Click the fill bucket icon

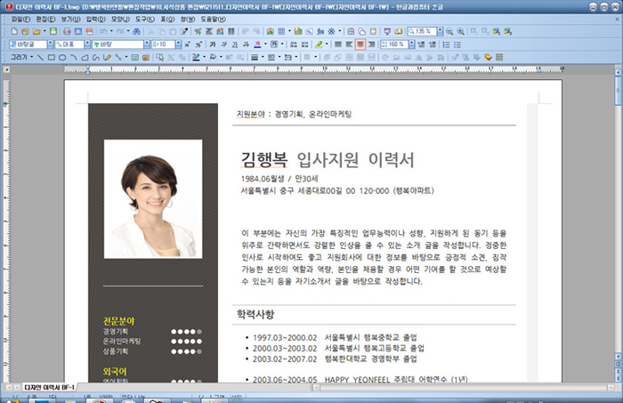pyautogui.click(x=213, y=58)
